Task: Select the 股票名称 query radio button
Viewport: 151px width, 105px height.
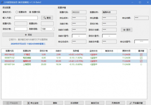Action: (x=17, y=12)
